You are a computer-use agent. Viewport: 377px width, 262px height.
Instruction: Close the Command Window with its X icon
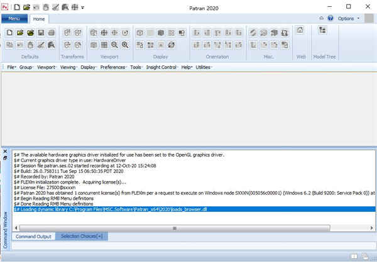(x=5, y=151)
